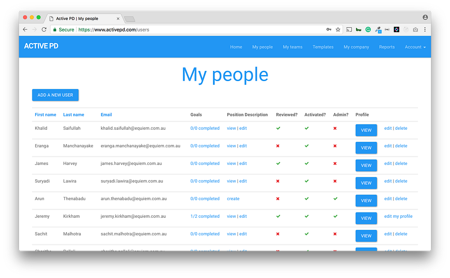Edit user Sachit Malhotra
Viewport: 450px width, 278px height.
(388, 234)
